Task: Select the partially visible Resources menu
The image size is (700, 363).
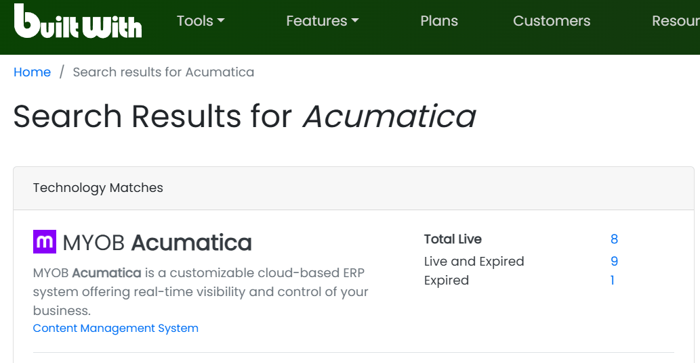Action: tap(675, 21)
